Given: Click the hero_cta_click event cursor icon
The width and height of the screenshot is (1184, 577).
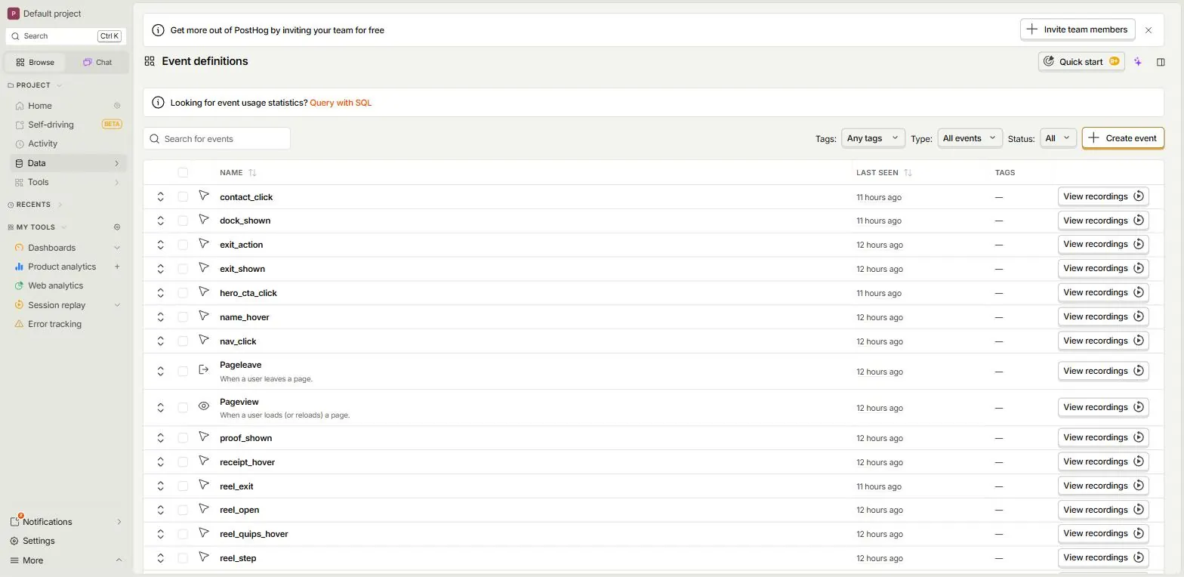Looking at the screenshot, I should (204, 292).
